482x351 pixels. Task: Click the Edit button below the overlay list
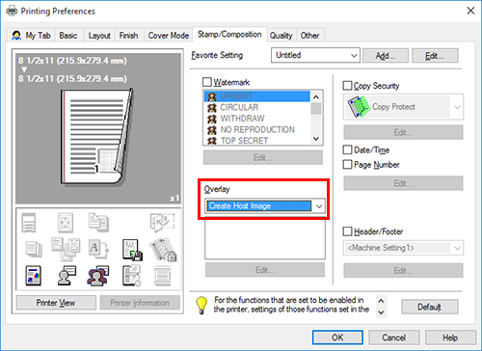pyautogui.click(x=265, y=270)
